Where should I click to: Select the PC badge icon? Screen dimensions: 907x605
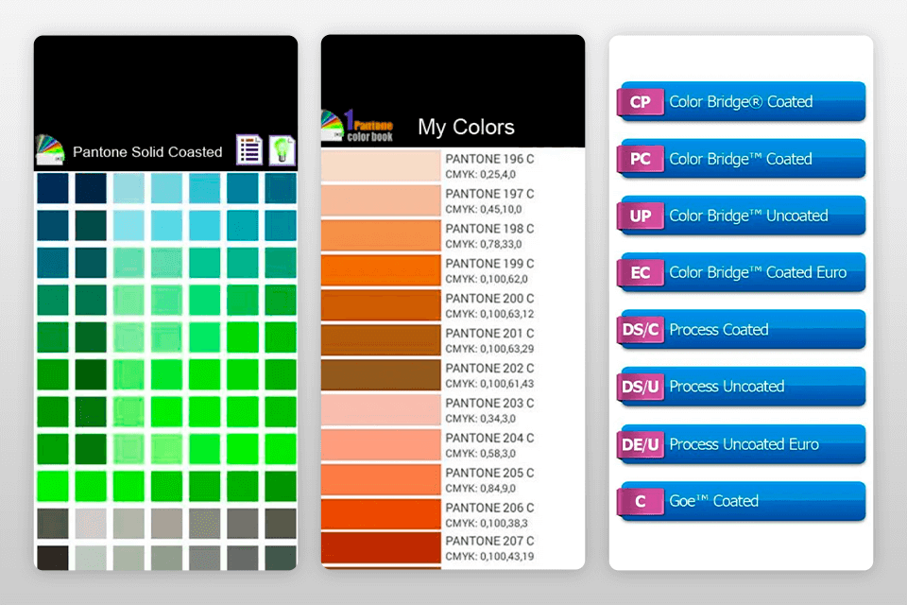click(641, 159)
